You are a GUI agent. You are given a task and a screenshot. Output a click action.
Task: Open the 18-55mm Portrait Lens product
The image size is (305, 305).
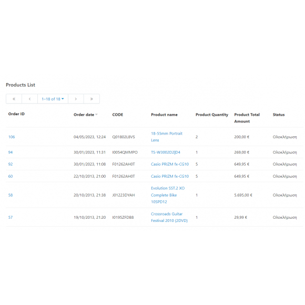167,137
